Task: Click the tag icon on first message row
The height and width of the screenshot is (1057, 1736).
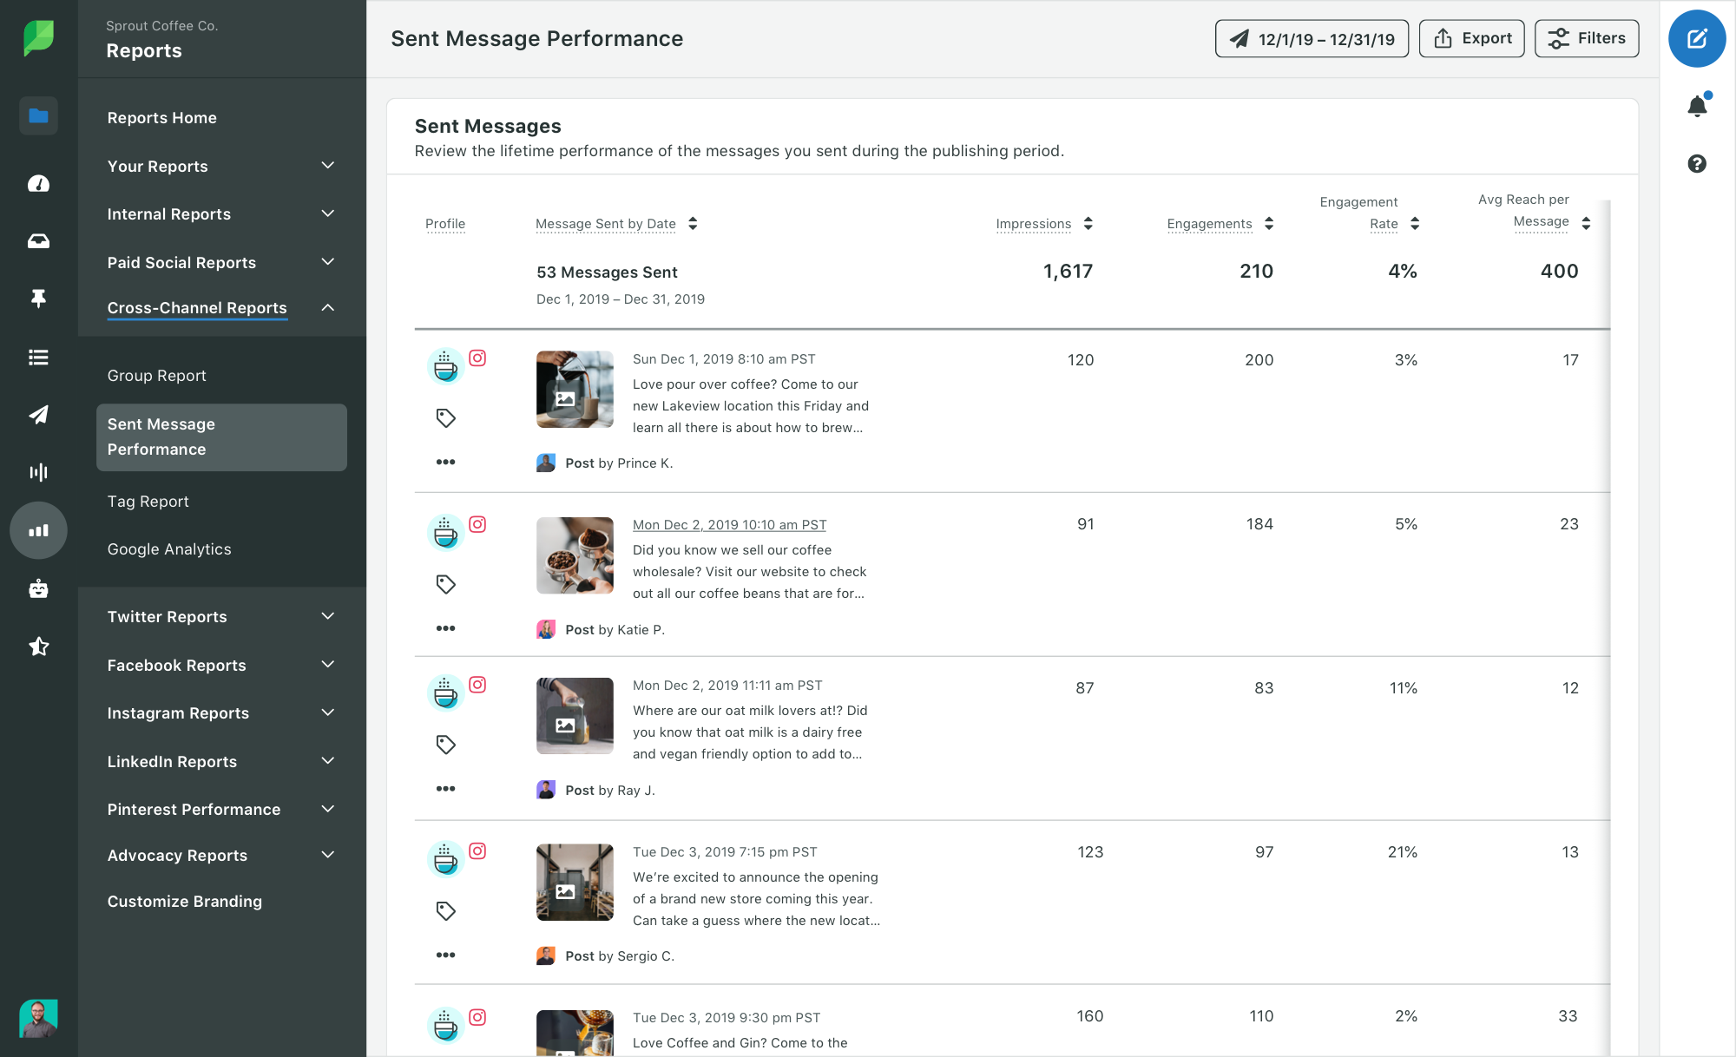Action: tap(445, 417)
